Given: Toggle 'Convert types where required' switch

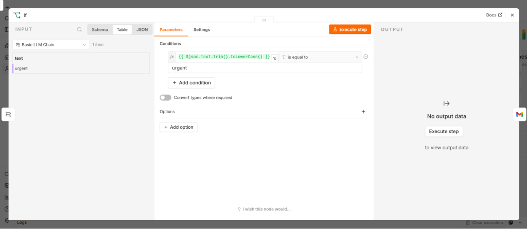Looking at the screenshot, I should (x=165, y=98).
